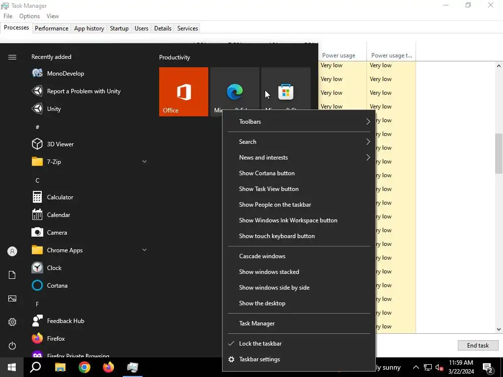
Task: Launch Firefox from Start menu list
Action: [x=90, y=338]
